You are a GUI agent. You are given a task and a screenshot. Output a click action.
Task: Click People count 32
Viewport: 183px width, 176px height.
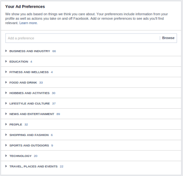26,125
